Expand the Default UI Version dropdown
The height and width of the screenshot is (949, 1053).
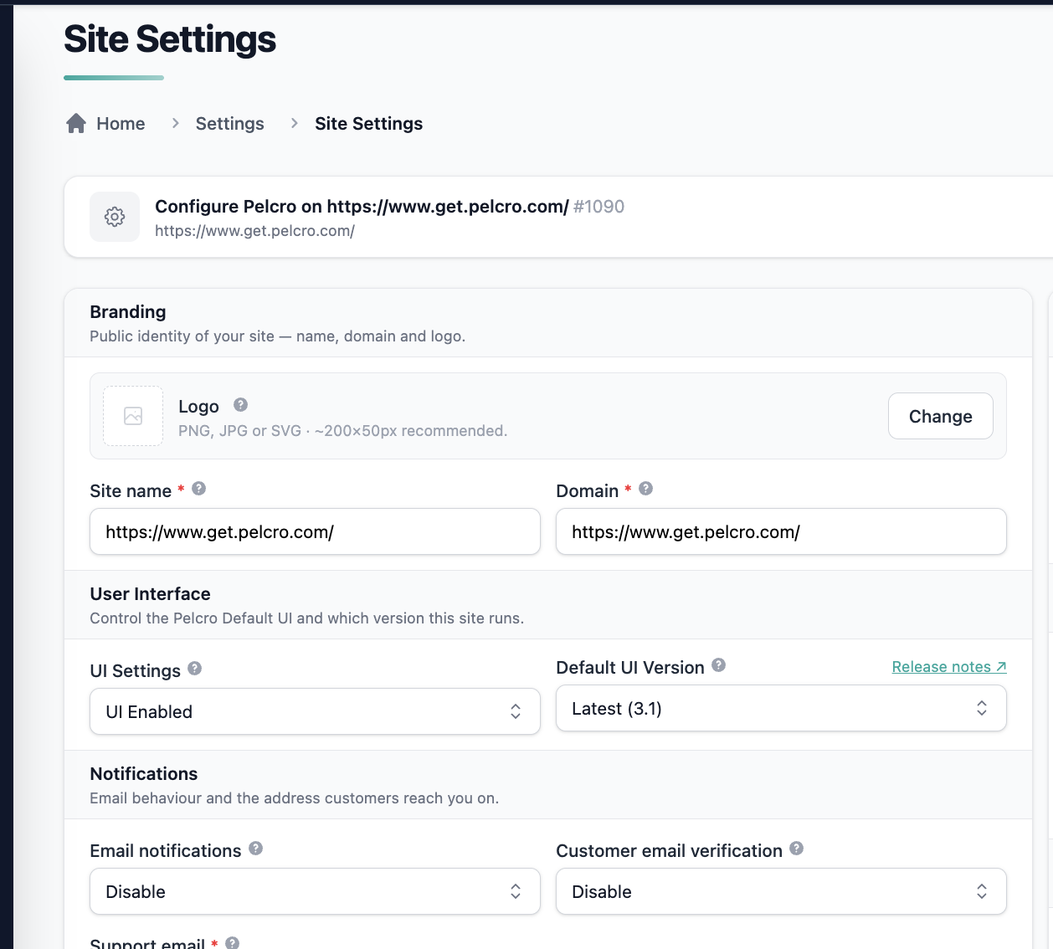click(781, 708)
